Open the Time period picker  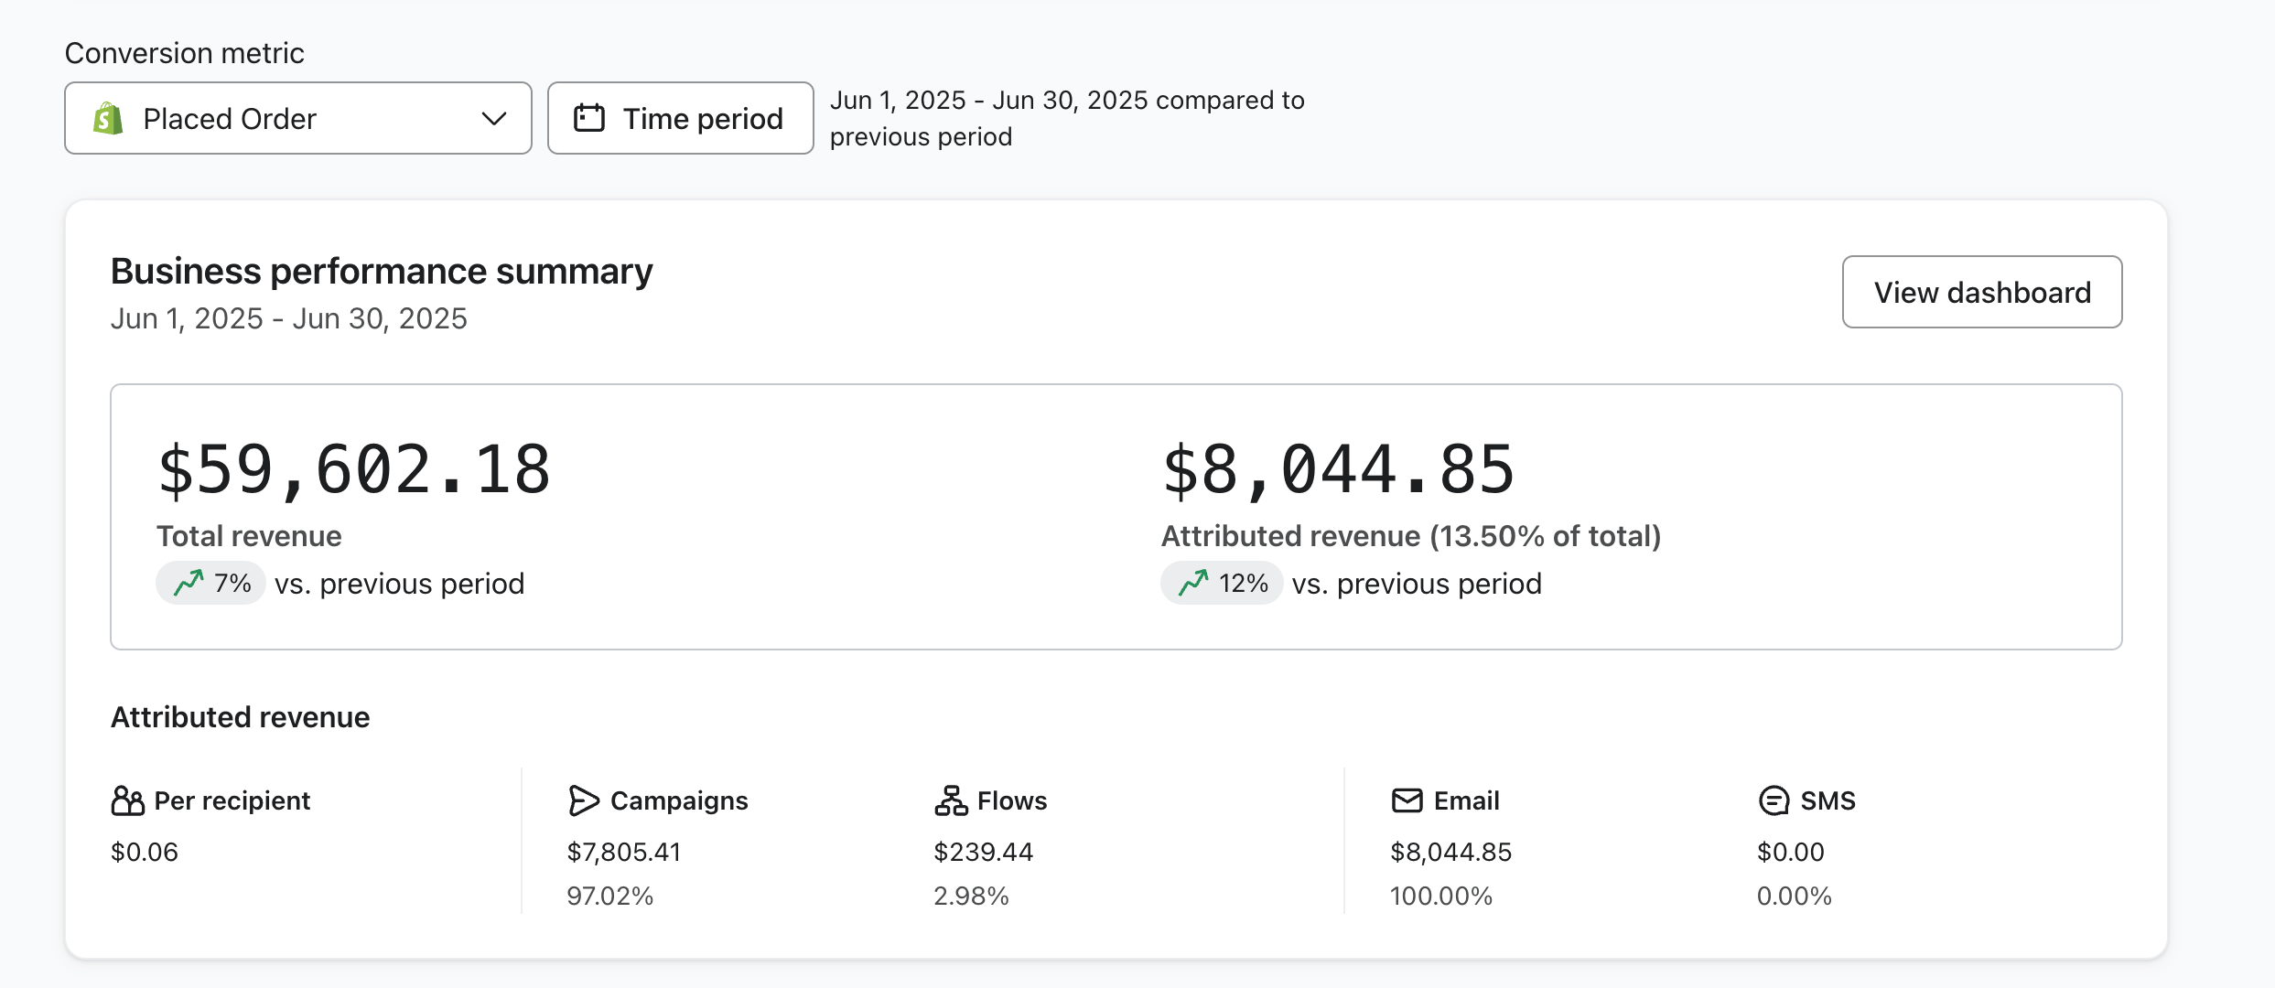click(680, 119)
